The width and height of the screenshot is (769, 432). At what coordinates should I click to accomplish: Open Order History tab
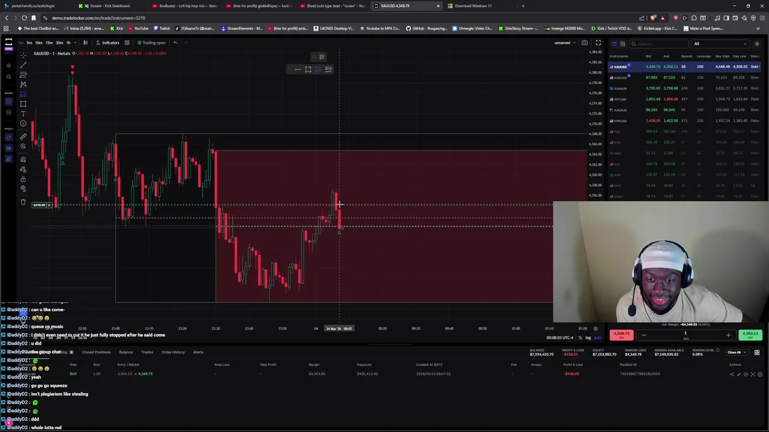click(x=173, y=352)
